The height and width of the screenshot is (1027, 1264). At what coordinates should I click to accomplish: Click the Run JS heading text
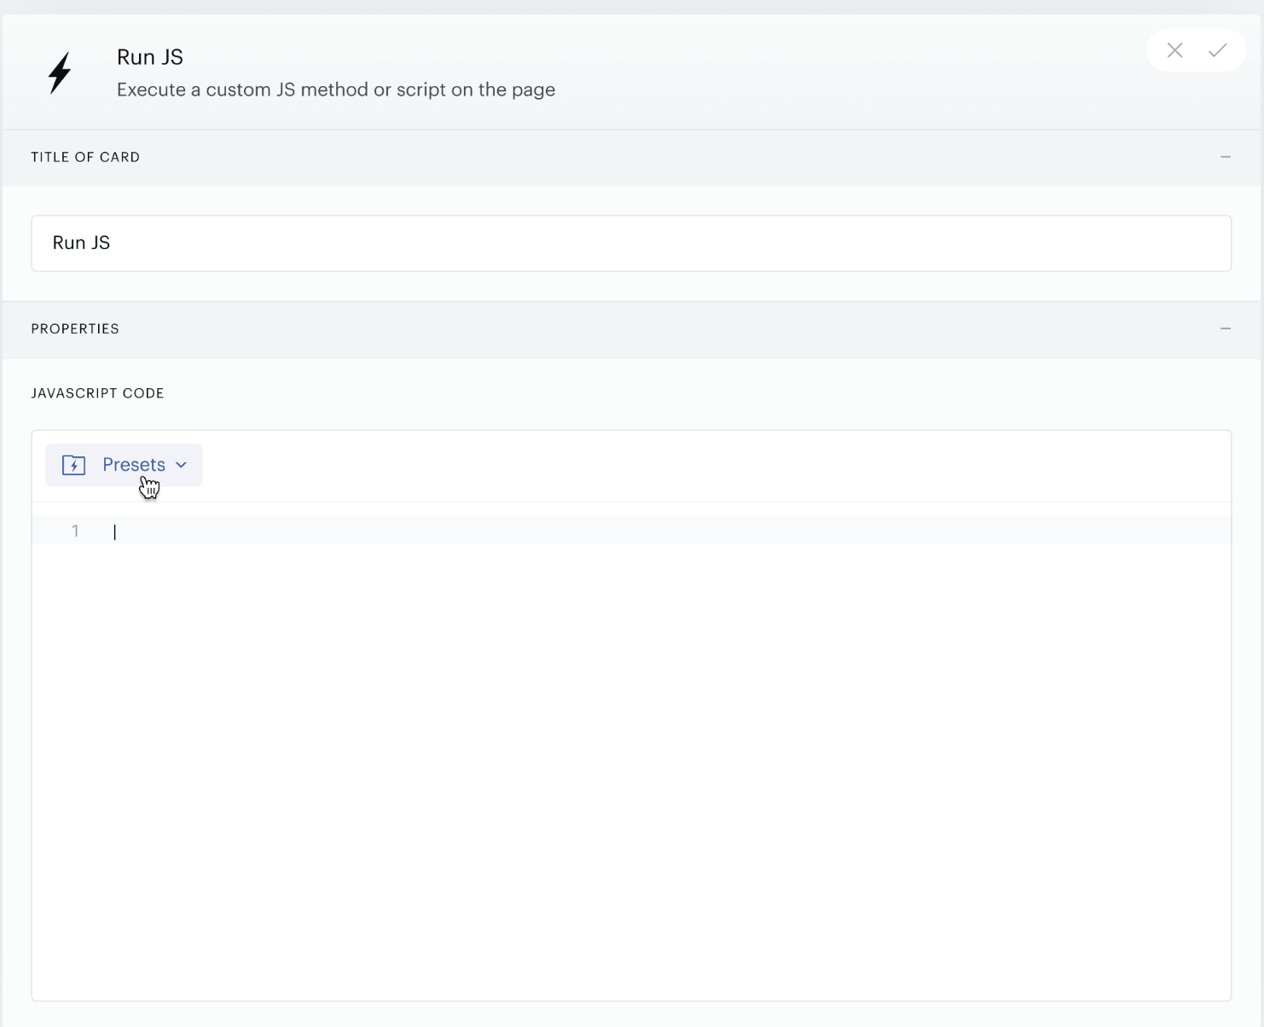tap(150, 57)
